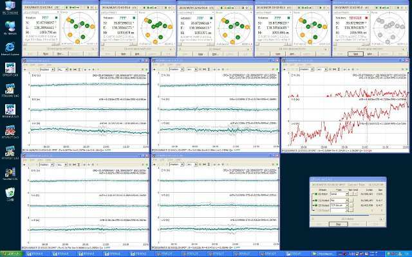The image size is (412, 257).
Task: Click fit-horizontal icon in top-middle RTKPLOT toolbar
Action: (204, 69)
